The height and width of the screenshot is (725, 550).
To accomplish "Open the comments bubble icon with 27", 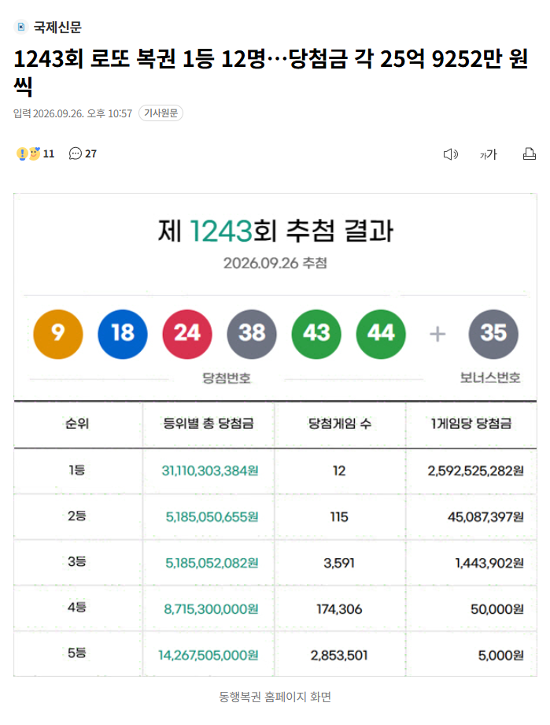I will pos(76,154).
